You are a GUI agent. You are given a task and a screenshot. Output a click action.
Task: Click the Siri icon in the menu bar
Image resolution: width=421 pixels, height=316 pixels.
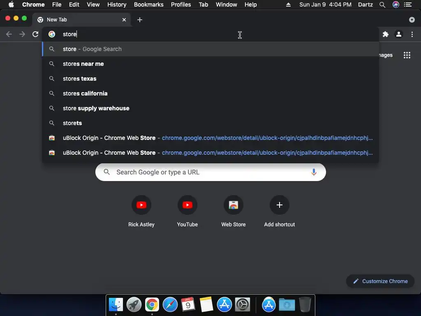point(396,5)
